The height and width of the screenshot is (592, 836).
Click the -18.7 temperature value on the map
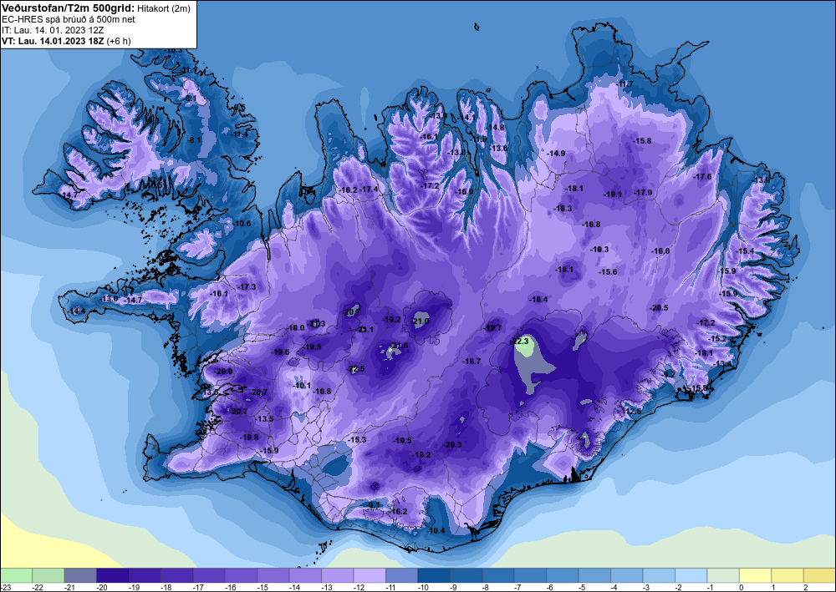(x=472, y=361)
